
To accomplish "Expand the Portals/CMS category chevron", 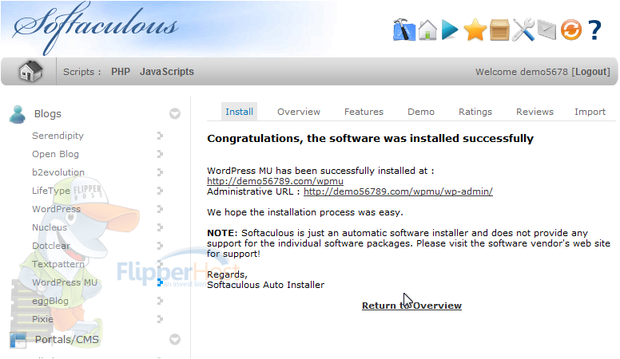I will tap(175, 339).
